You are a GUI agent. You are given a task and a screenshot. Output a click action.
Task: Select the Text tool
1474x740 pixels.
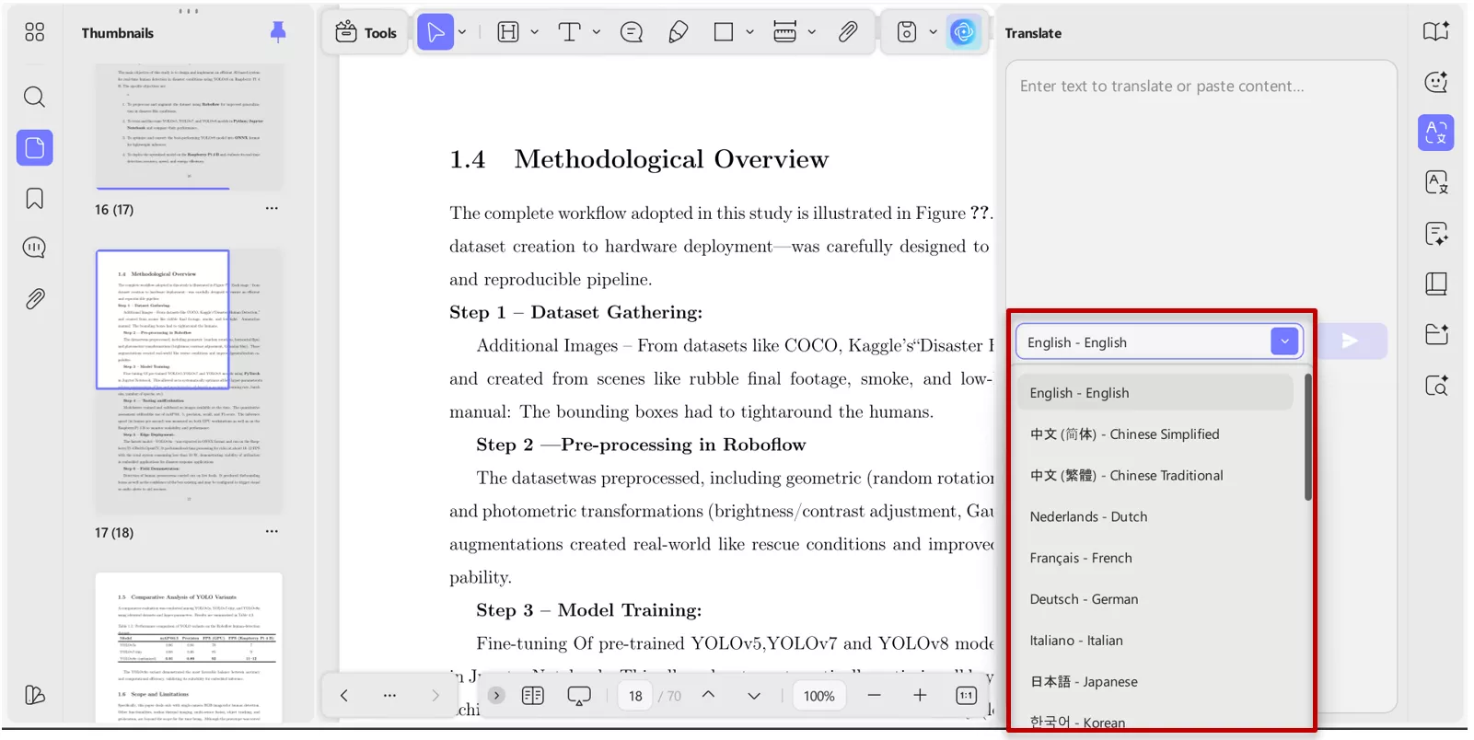point(569,32)
